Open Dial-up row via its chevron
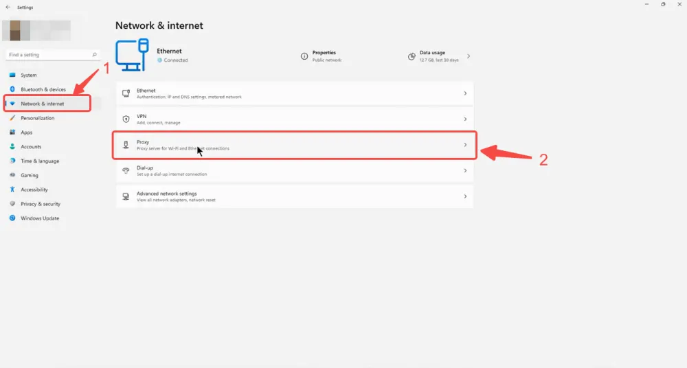This screenshot has width=687, height=368. coord(465,170)
